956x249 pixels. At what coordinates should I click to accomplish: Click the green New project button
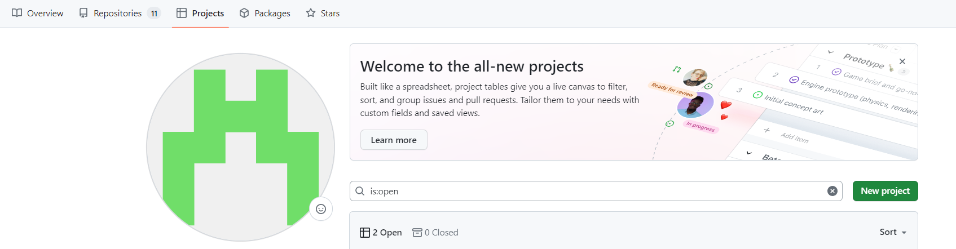click(x=885, y=191)
